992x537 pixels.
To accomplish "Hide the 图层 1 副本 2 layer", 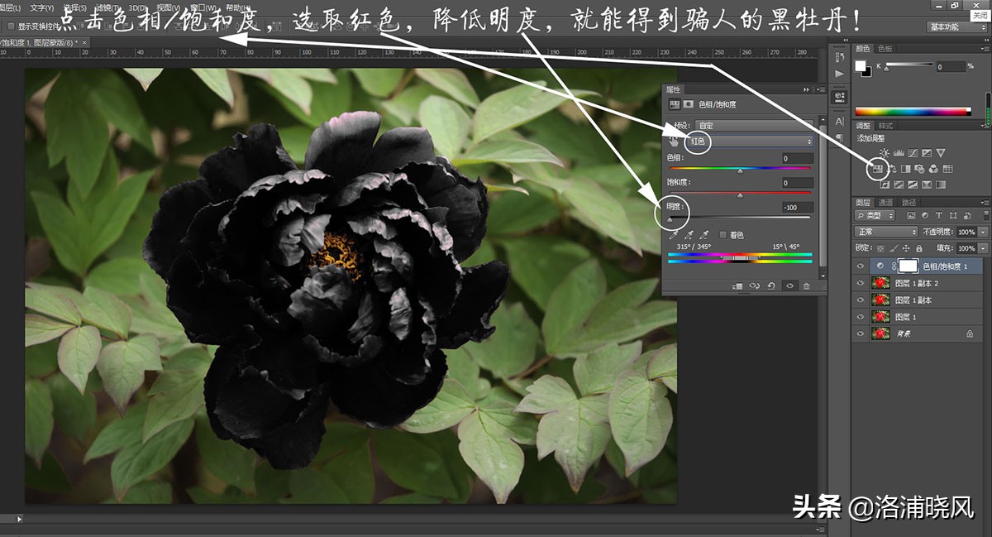I will click(861, 283).
